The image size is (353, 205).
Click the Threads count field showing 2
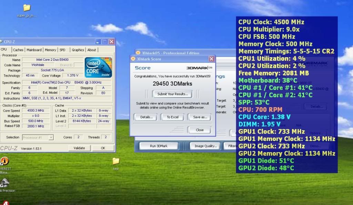(105, 137)
